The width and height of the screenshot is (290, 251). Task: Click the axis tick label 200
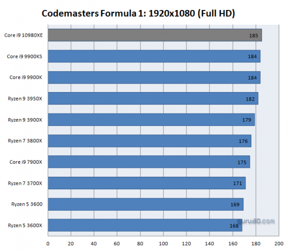pyautogui.click(x=279, y=244)
